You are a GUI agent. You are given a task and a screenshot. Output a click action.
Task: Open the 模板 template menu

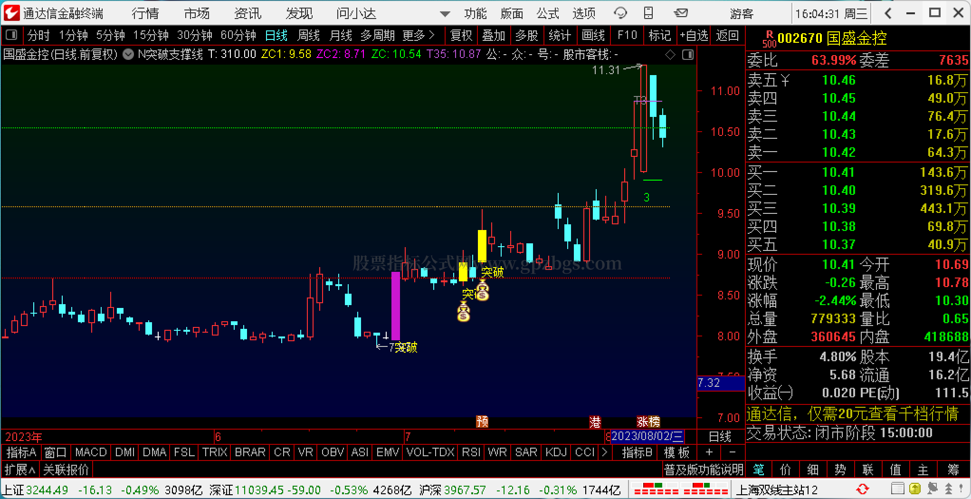point(676,452)
